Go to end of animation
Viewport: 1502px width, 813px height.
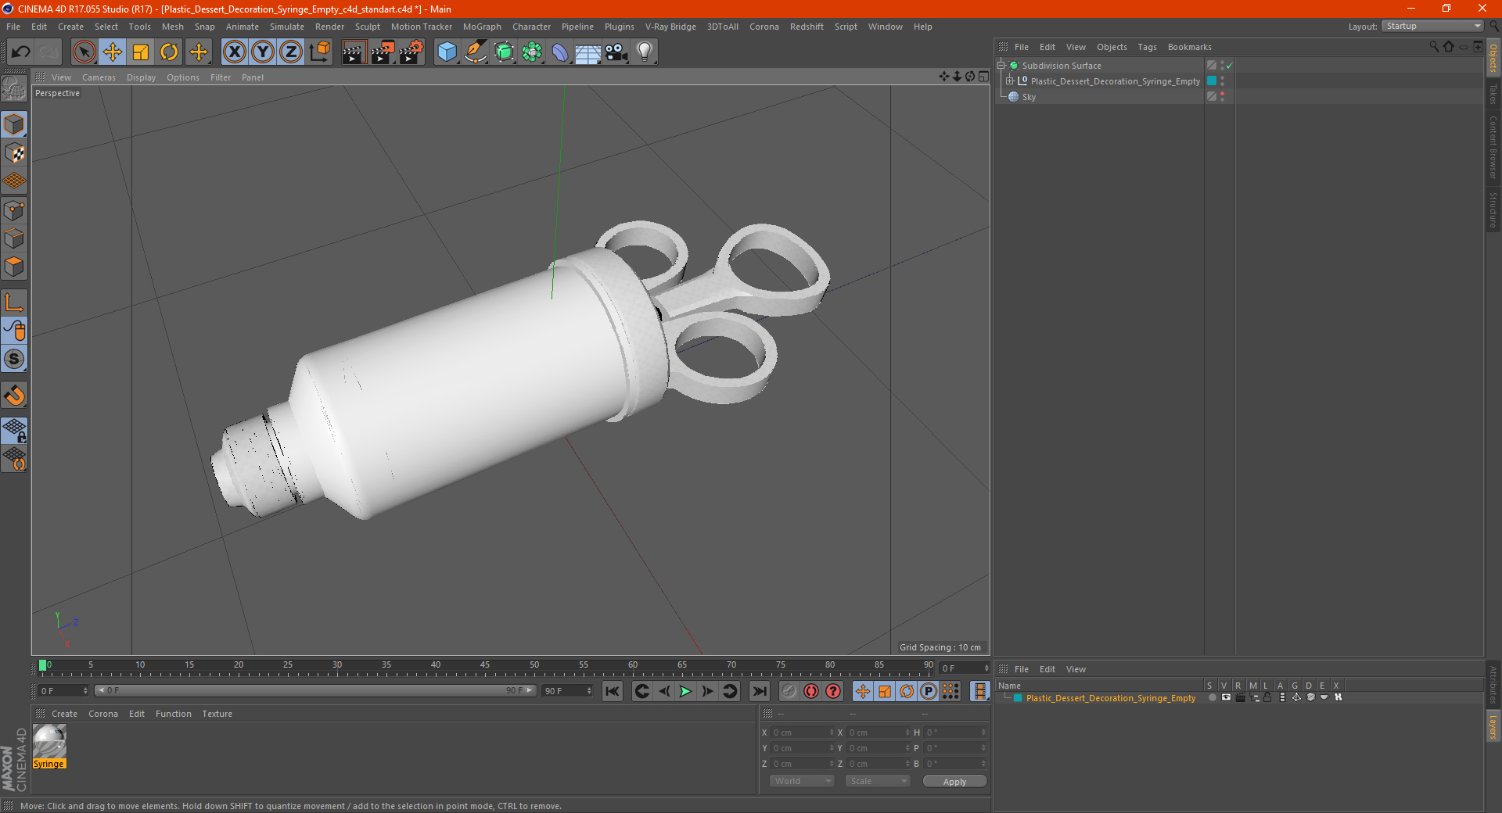click(759, 691)
